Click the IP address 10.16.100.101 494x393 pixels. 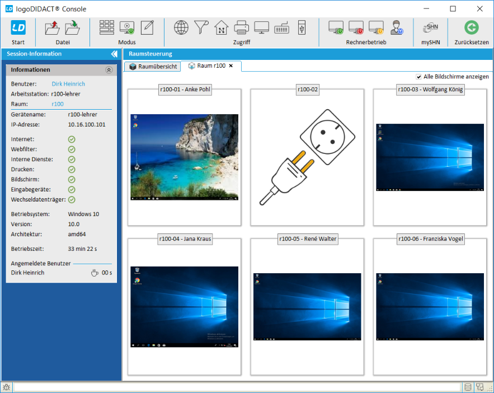(87, 124)
